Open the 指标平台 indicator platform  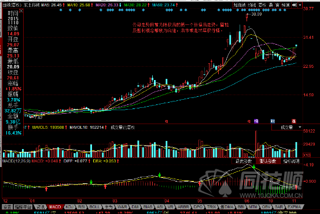click(x=23, y=207)
